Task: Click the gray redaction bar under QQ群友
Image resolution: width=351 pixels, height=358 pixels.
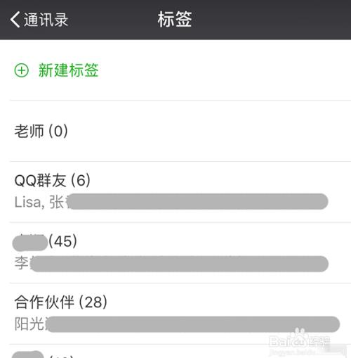Action: pyautogui.click(x=199, y=201)
